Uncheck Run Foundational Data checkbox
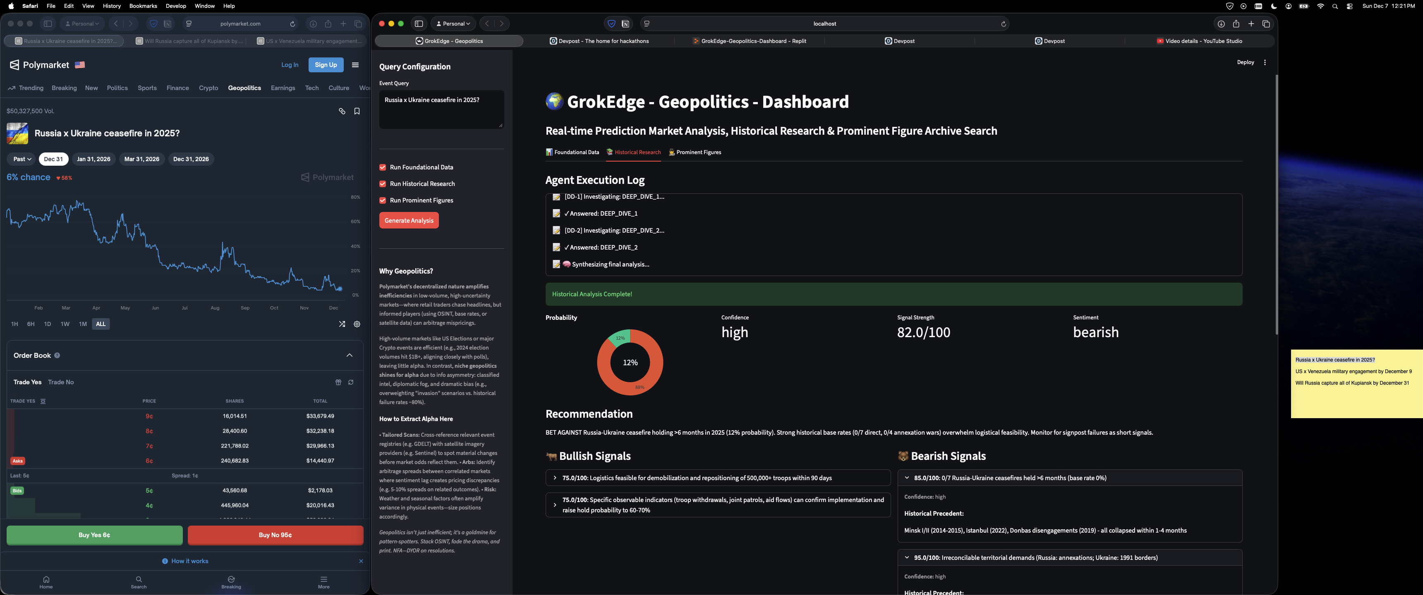Viewport: 1423px width, 595px height. click(382, 167)
